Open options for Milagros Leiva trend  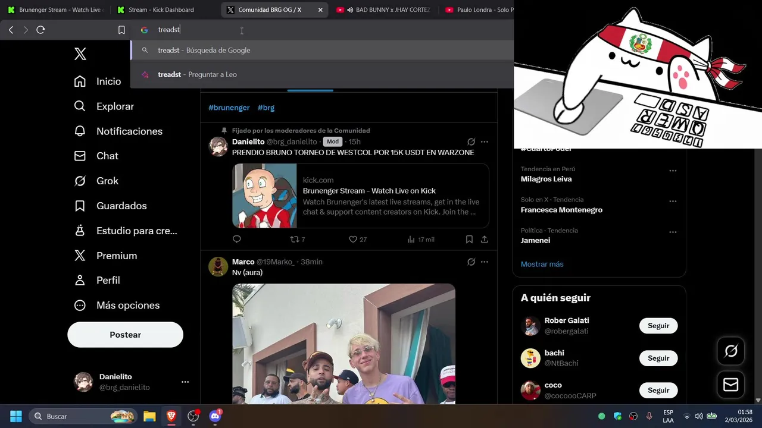tap(673, 171)
